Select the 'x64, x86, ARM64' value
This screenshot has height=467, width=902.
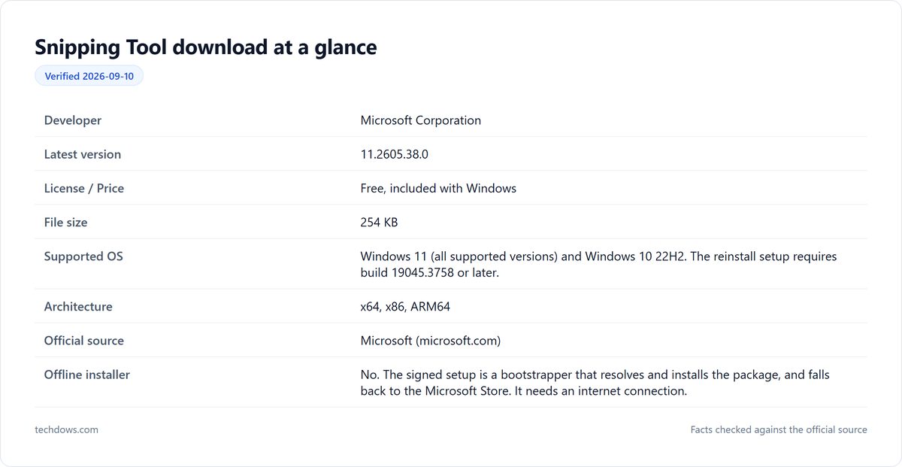405,307
